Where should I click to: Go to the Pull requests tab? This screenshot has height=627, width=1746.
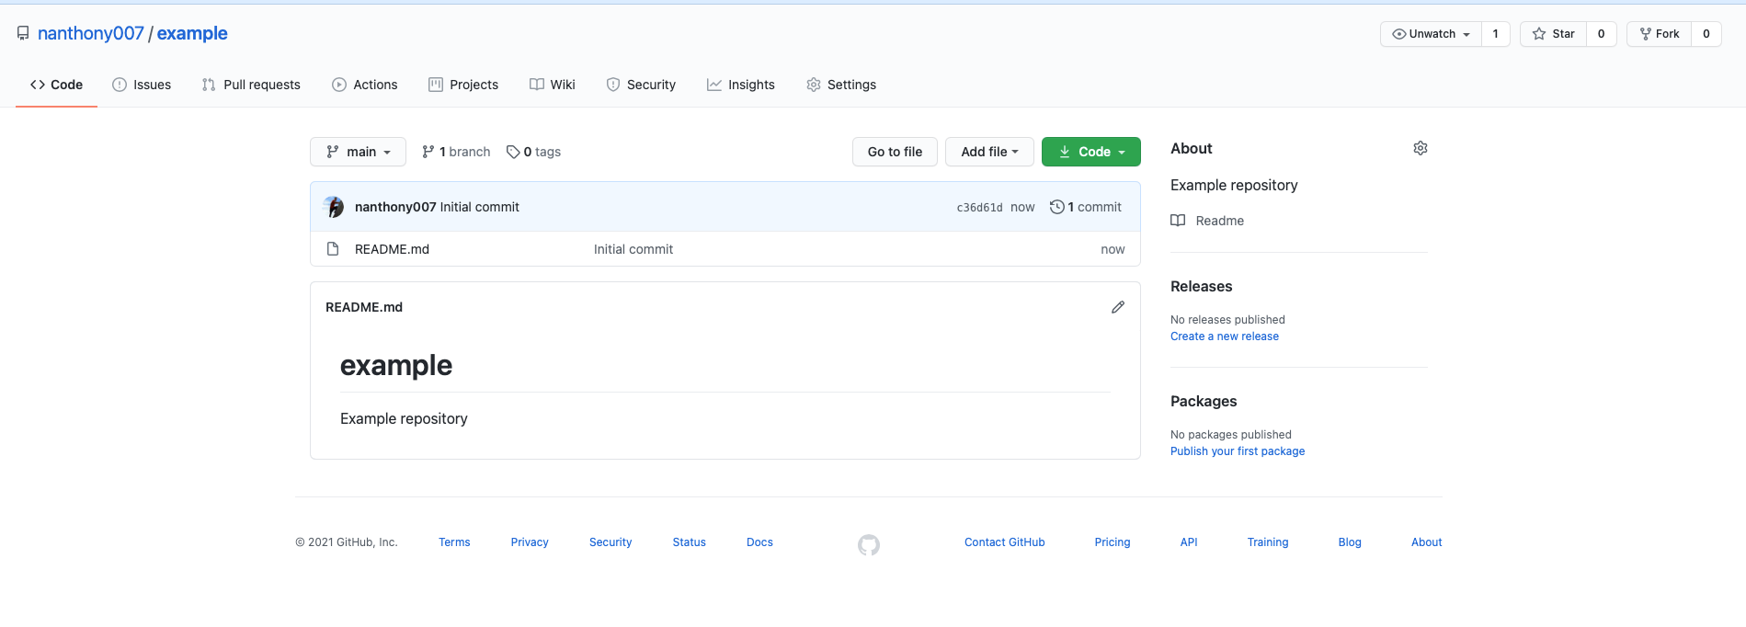pos(251,85)
